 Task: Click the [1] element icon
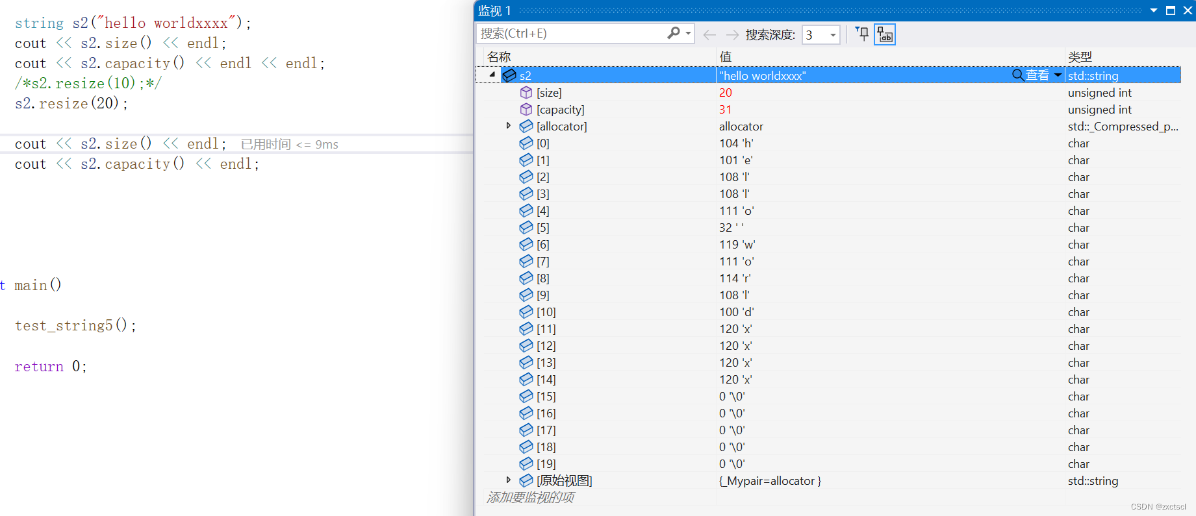coord(526,160)
